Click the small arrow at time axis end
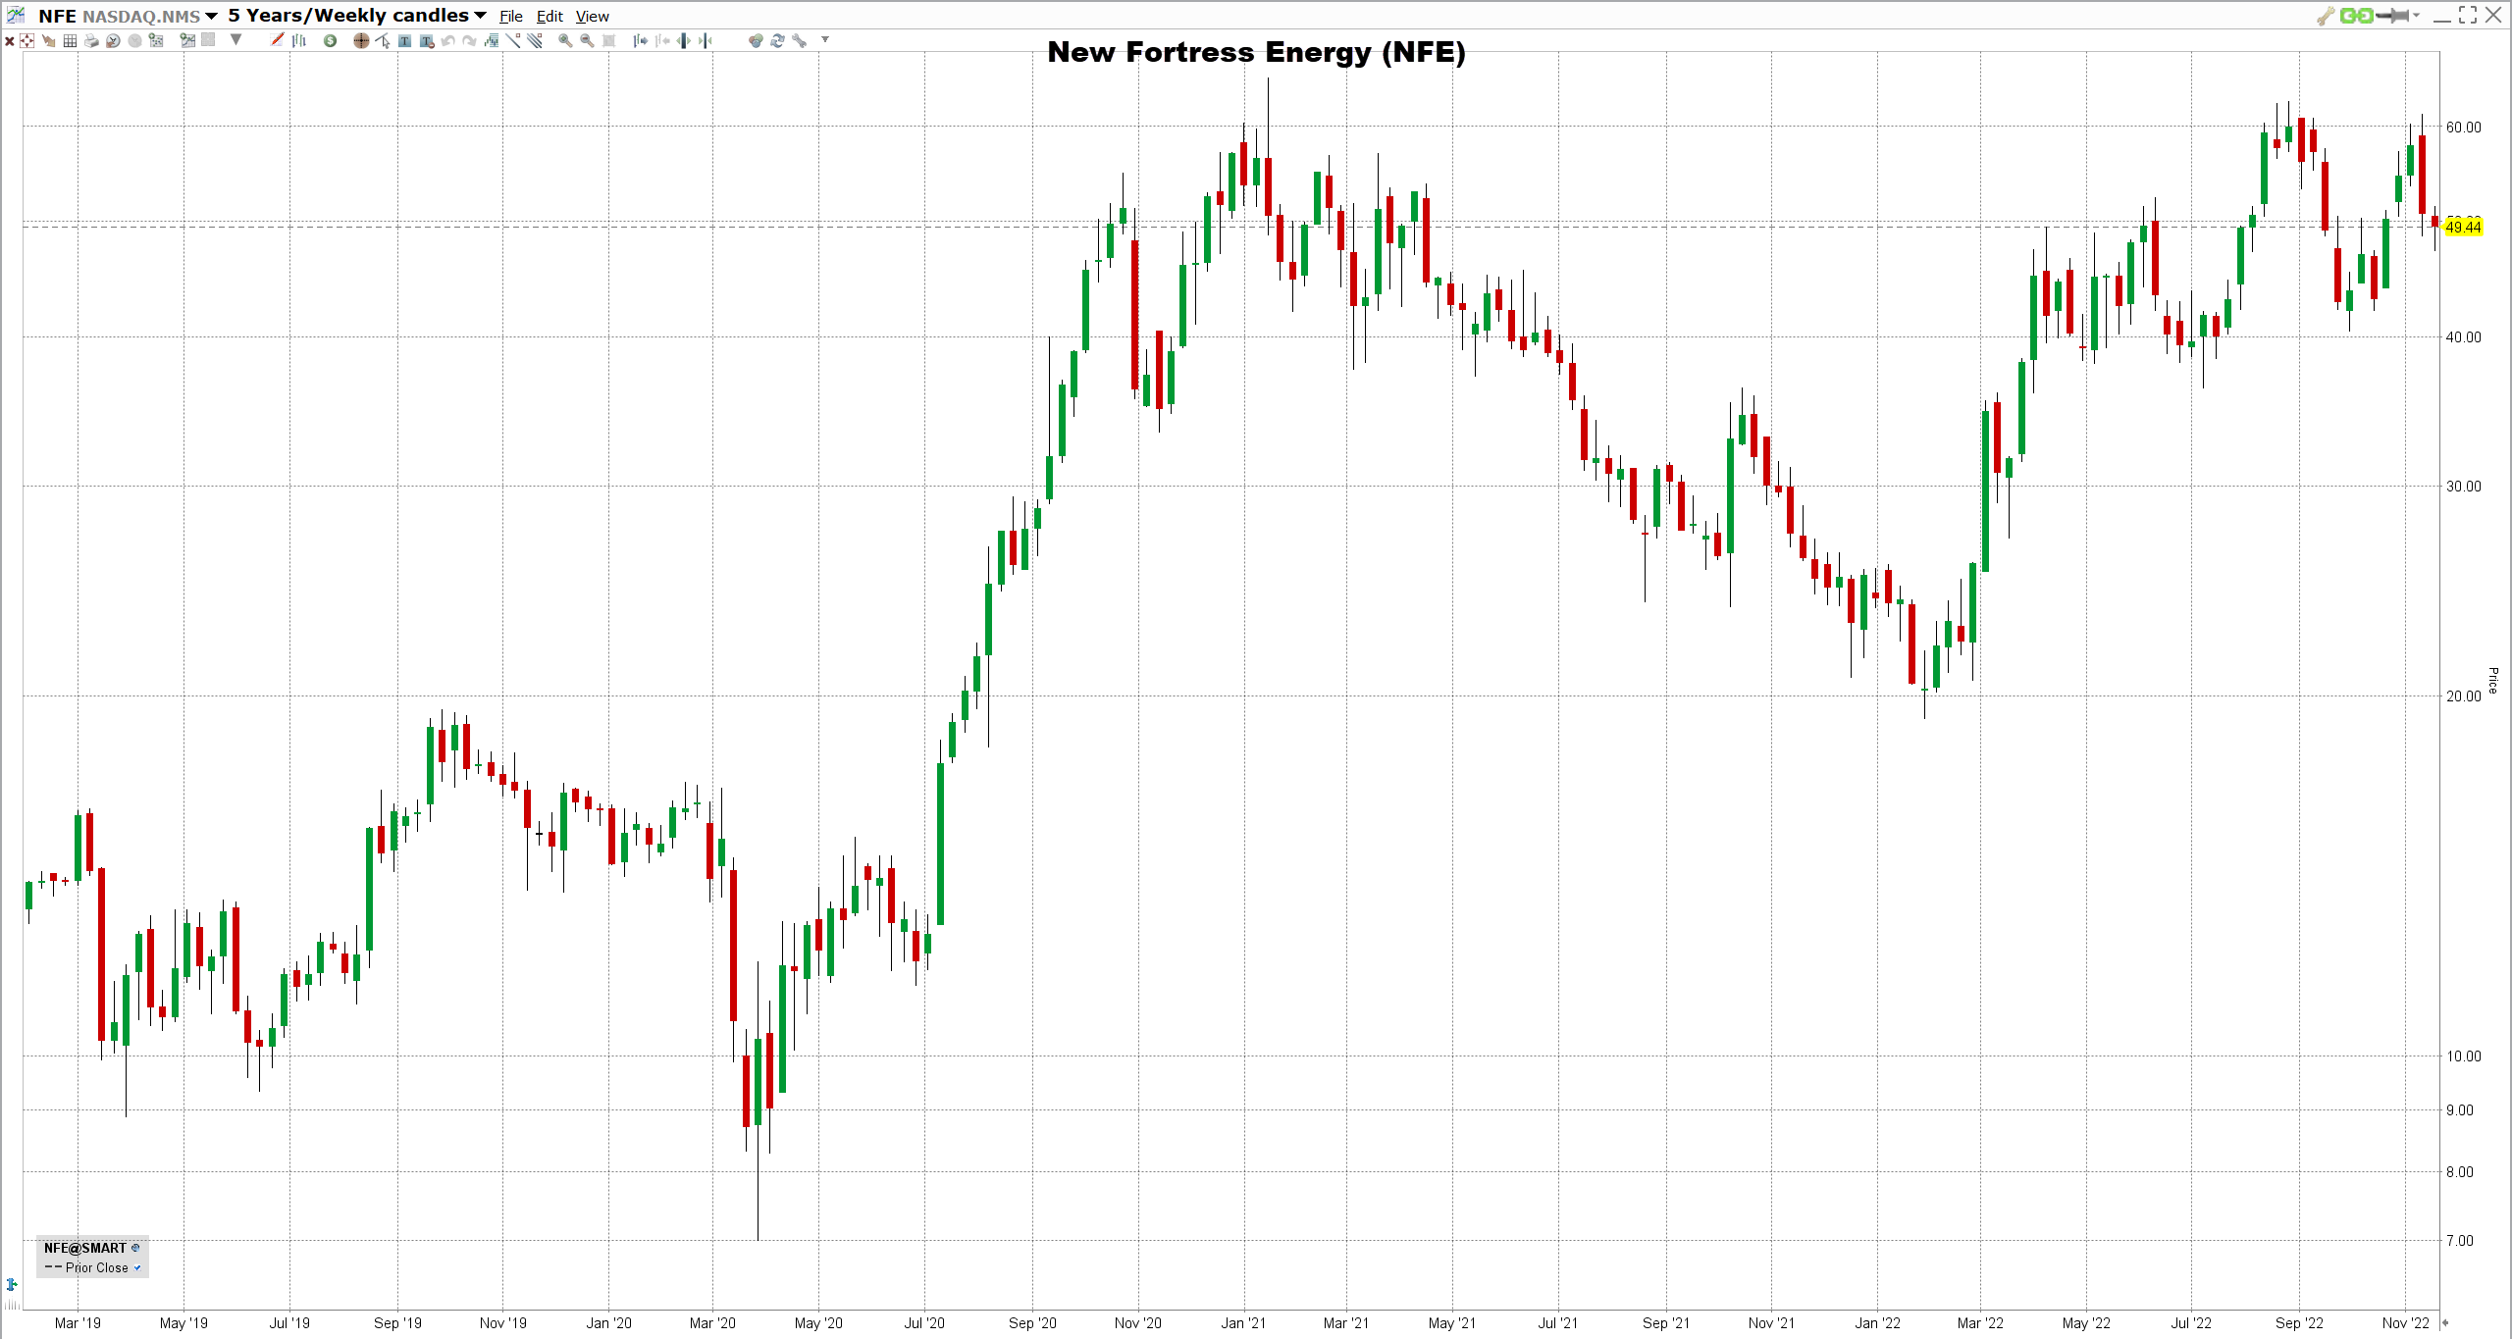Image resolution: width=2512 pixels, height=1339 pixels. (x=2445, y=1322)
